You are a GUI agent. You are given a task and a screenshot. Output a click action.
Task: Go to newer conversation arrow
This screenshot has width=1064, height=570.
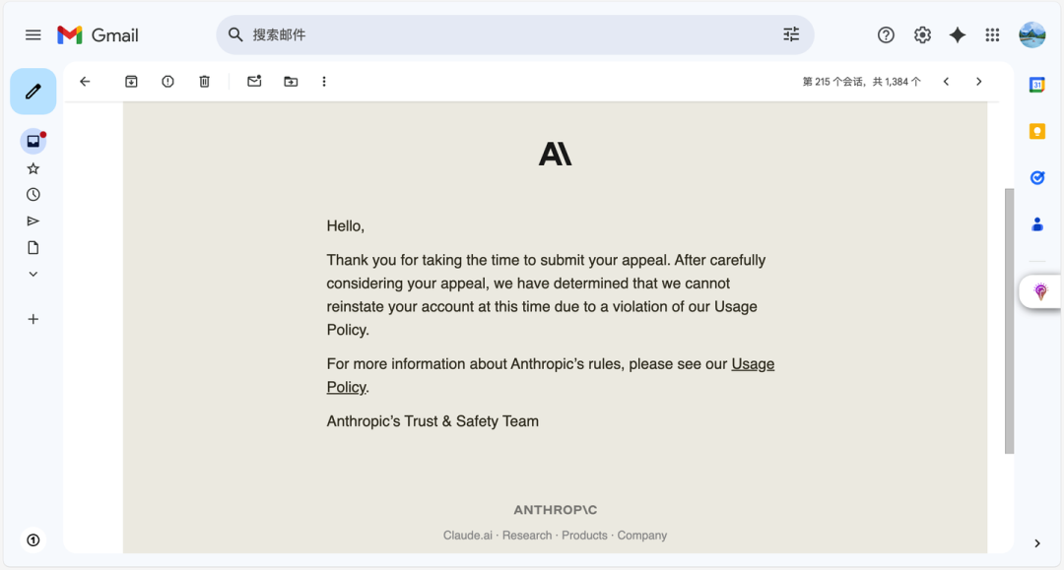946,82
